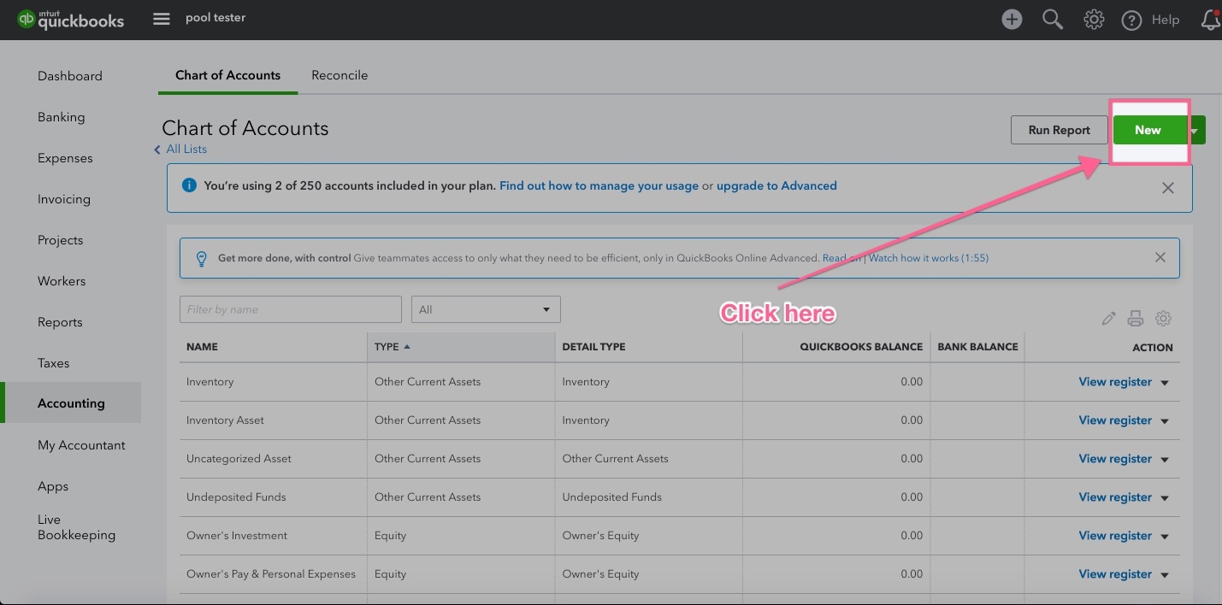The width and height of the screenshot is (1222, 605).
Task: Open the Help question mark icon
Action: click(1131, 20)
